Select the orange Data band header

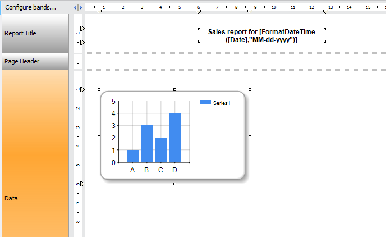pyautogui.click(x=35, y=153)
